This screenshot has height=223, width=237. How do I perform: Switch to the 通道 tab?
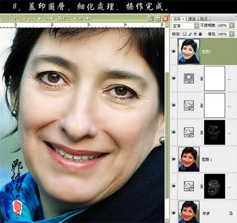pyautogui.click(x=192, y=19)
